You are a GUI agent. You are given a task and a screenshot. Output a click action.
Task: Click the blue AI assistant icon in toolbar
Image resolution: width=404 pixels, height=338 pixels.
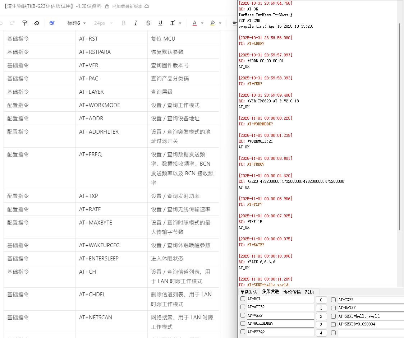click(x=52, y=23)
